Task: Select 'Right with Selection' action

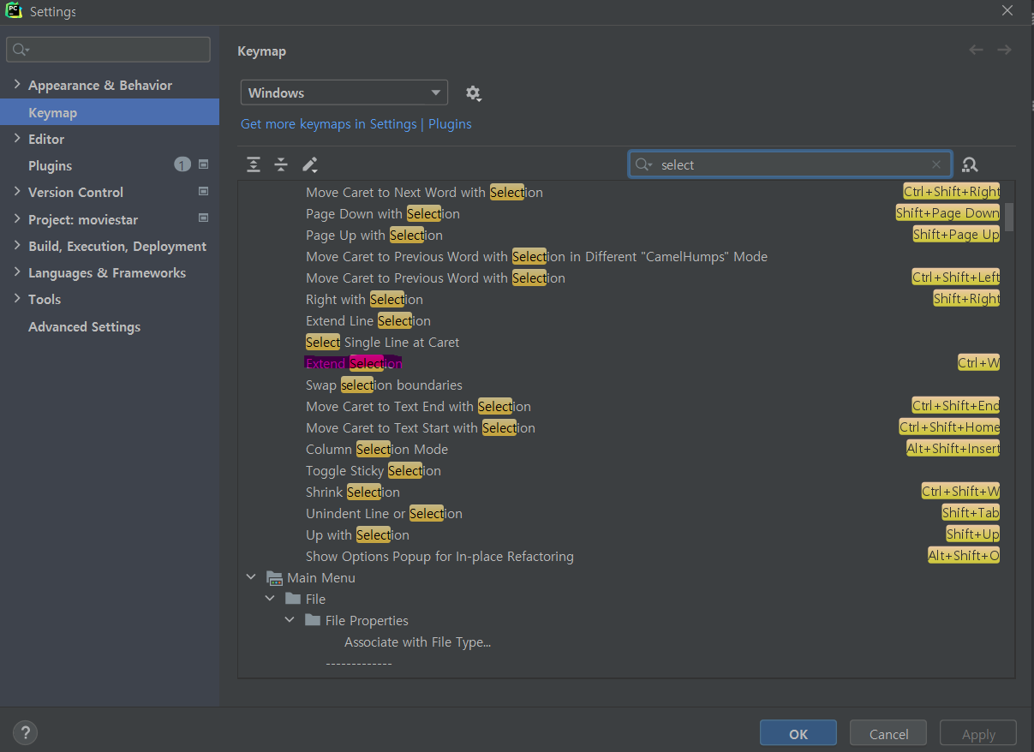Action: 364,300
